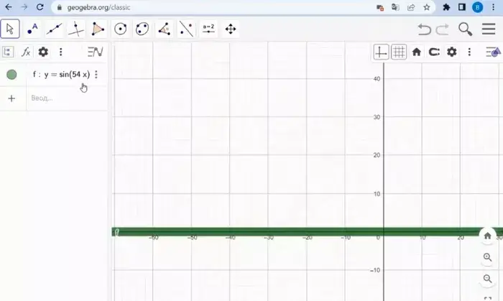Toggle axes display in graphics view
The width and height of the screenshot is (503, 301).
(381, 52)
